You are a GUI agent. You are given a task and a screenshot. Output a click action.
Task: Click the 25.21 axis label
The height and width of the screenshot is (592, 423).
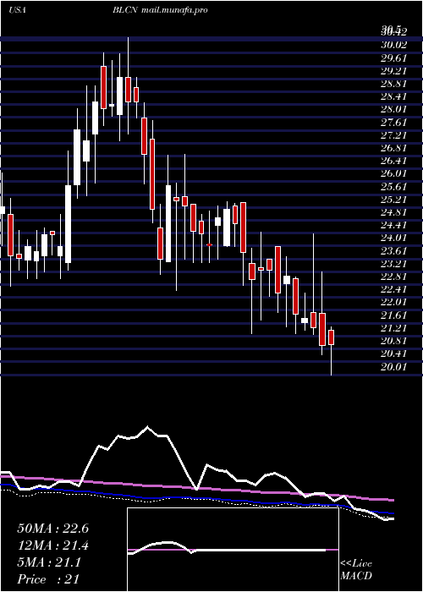point(394,200)
